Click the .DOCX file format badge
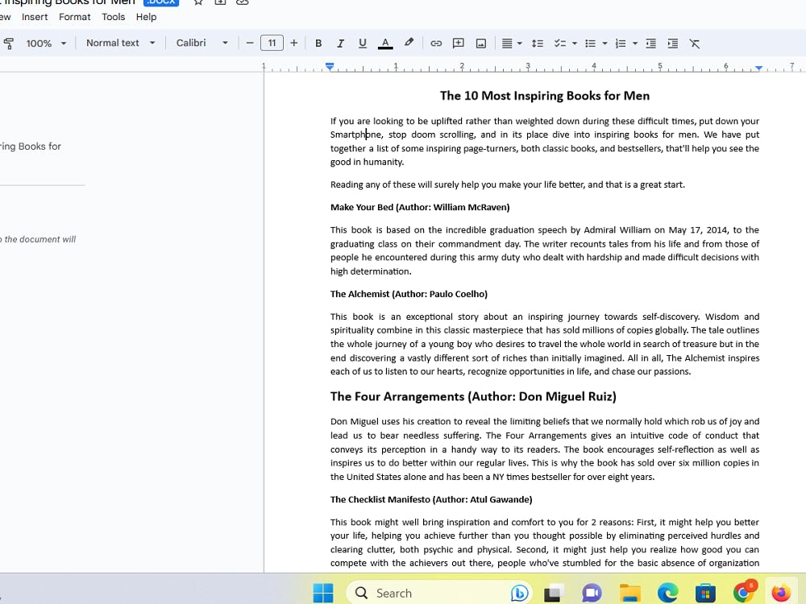This screenshot has height=604, width=806. point(161,2)
